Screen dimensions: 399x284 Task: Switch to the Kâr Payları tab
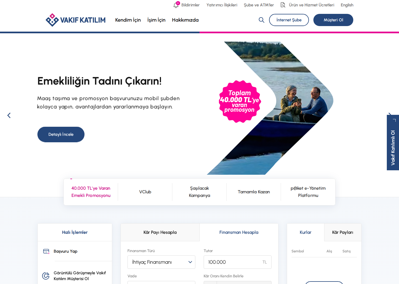[x=343, y=232]
